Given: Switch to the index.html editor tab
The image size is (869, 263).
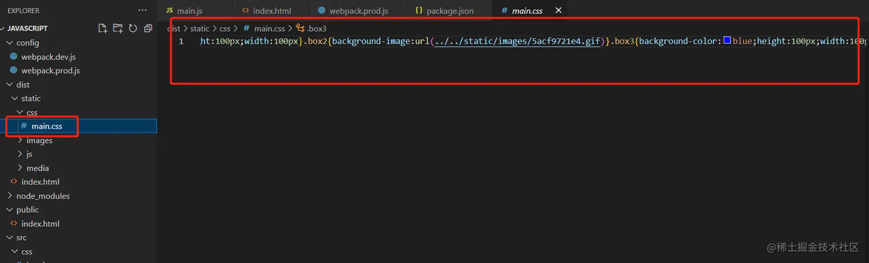Looking at the screenshot, I should pyautogui.click(x=271, y=10).
